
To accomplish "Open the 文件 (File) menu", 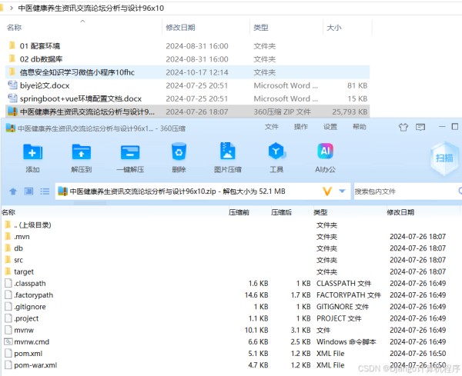I will point(271,127).
